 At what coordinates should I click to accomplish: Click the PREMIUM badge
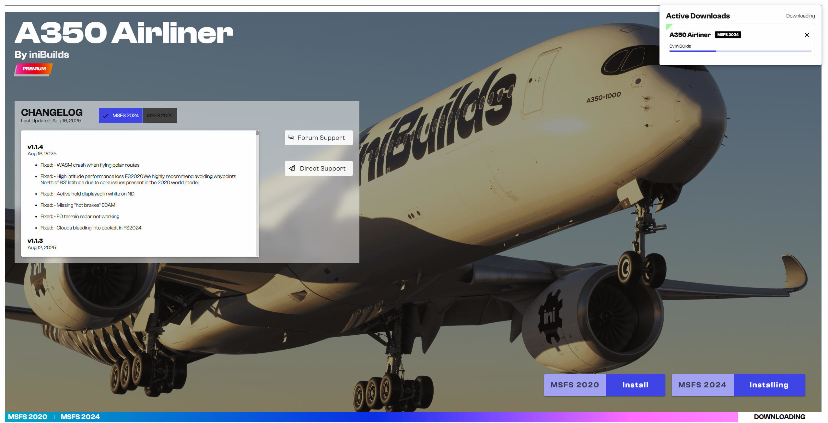(x=33, y=69)
